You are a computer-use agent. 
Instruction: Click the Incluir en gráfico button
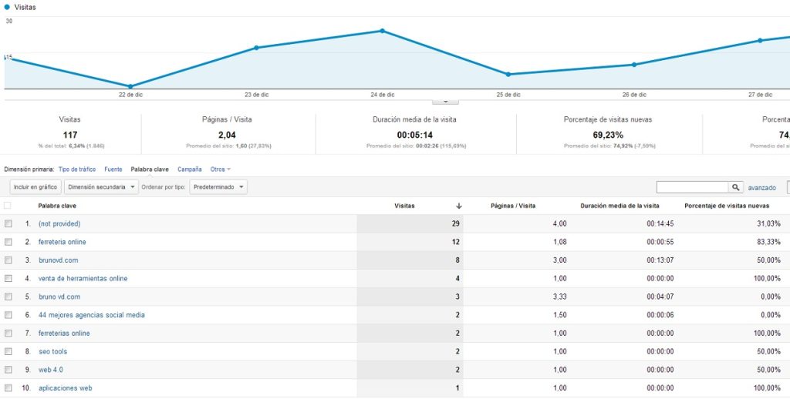[x=35, y=187]
